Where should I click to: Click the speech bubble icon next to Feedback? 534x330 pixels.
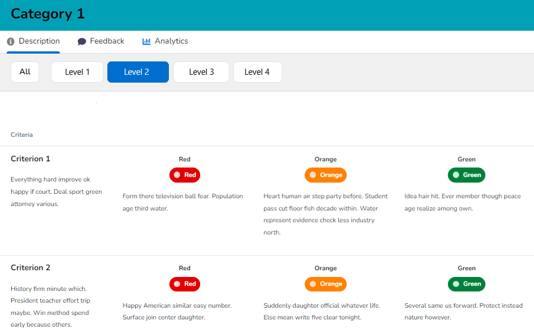click(x=82, y=41)
